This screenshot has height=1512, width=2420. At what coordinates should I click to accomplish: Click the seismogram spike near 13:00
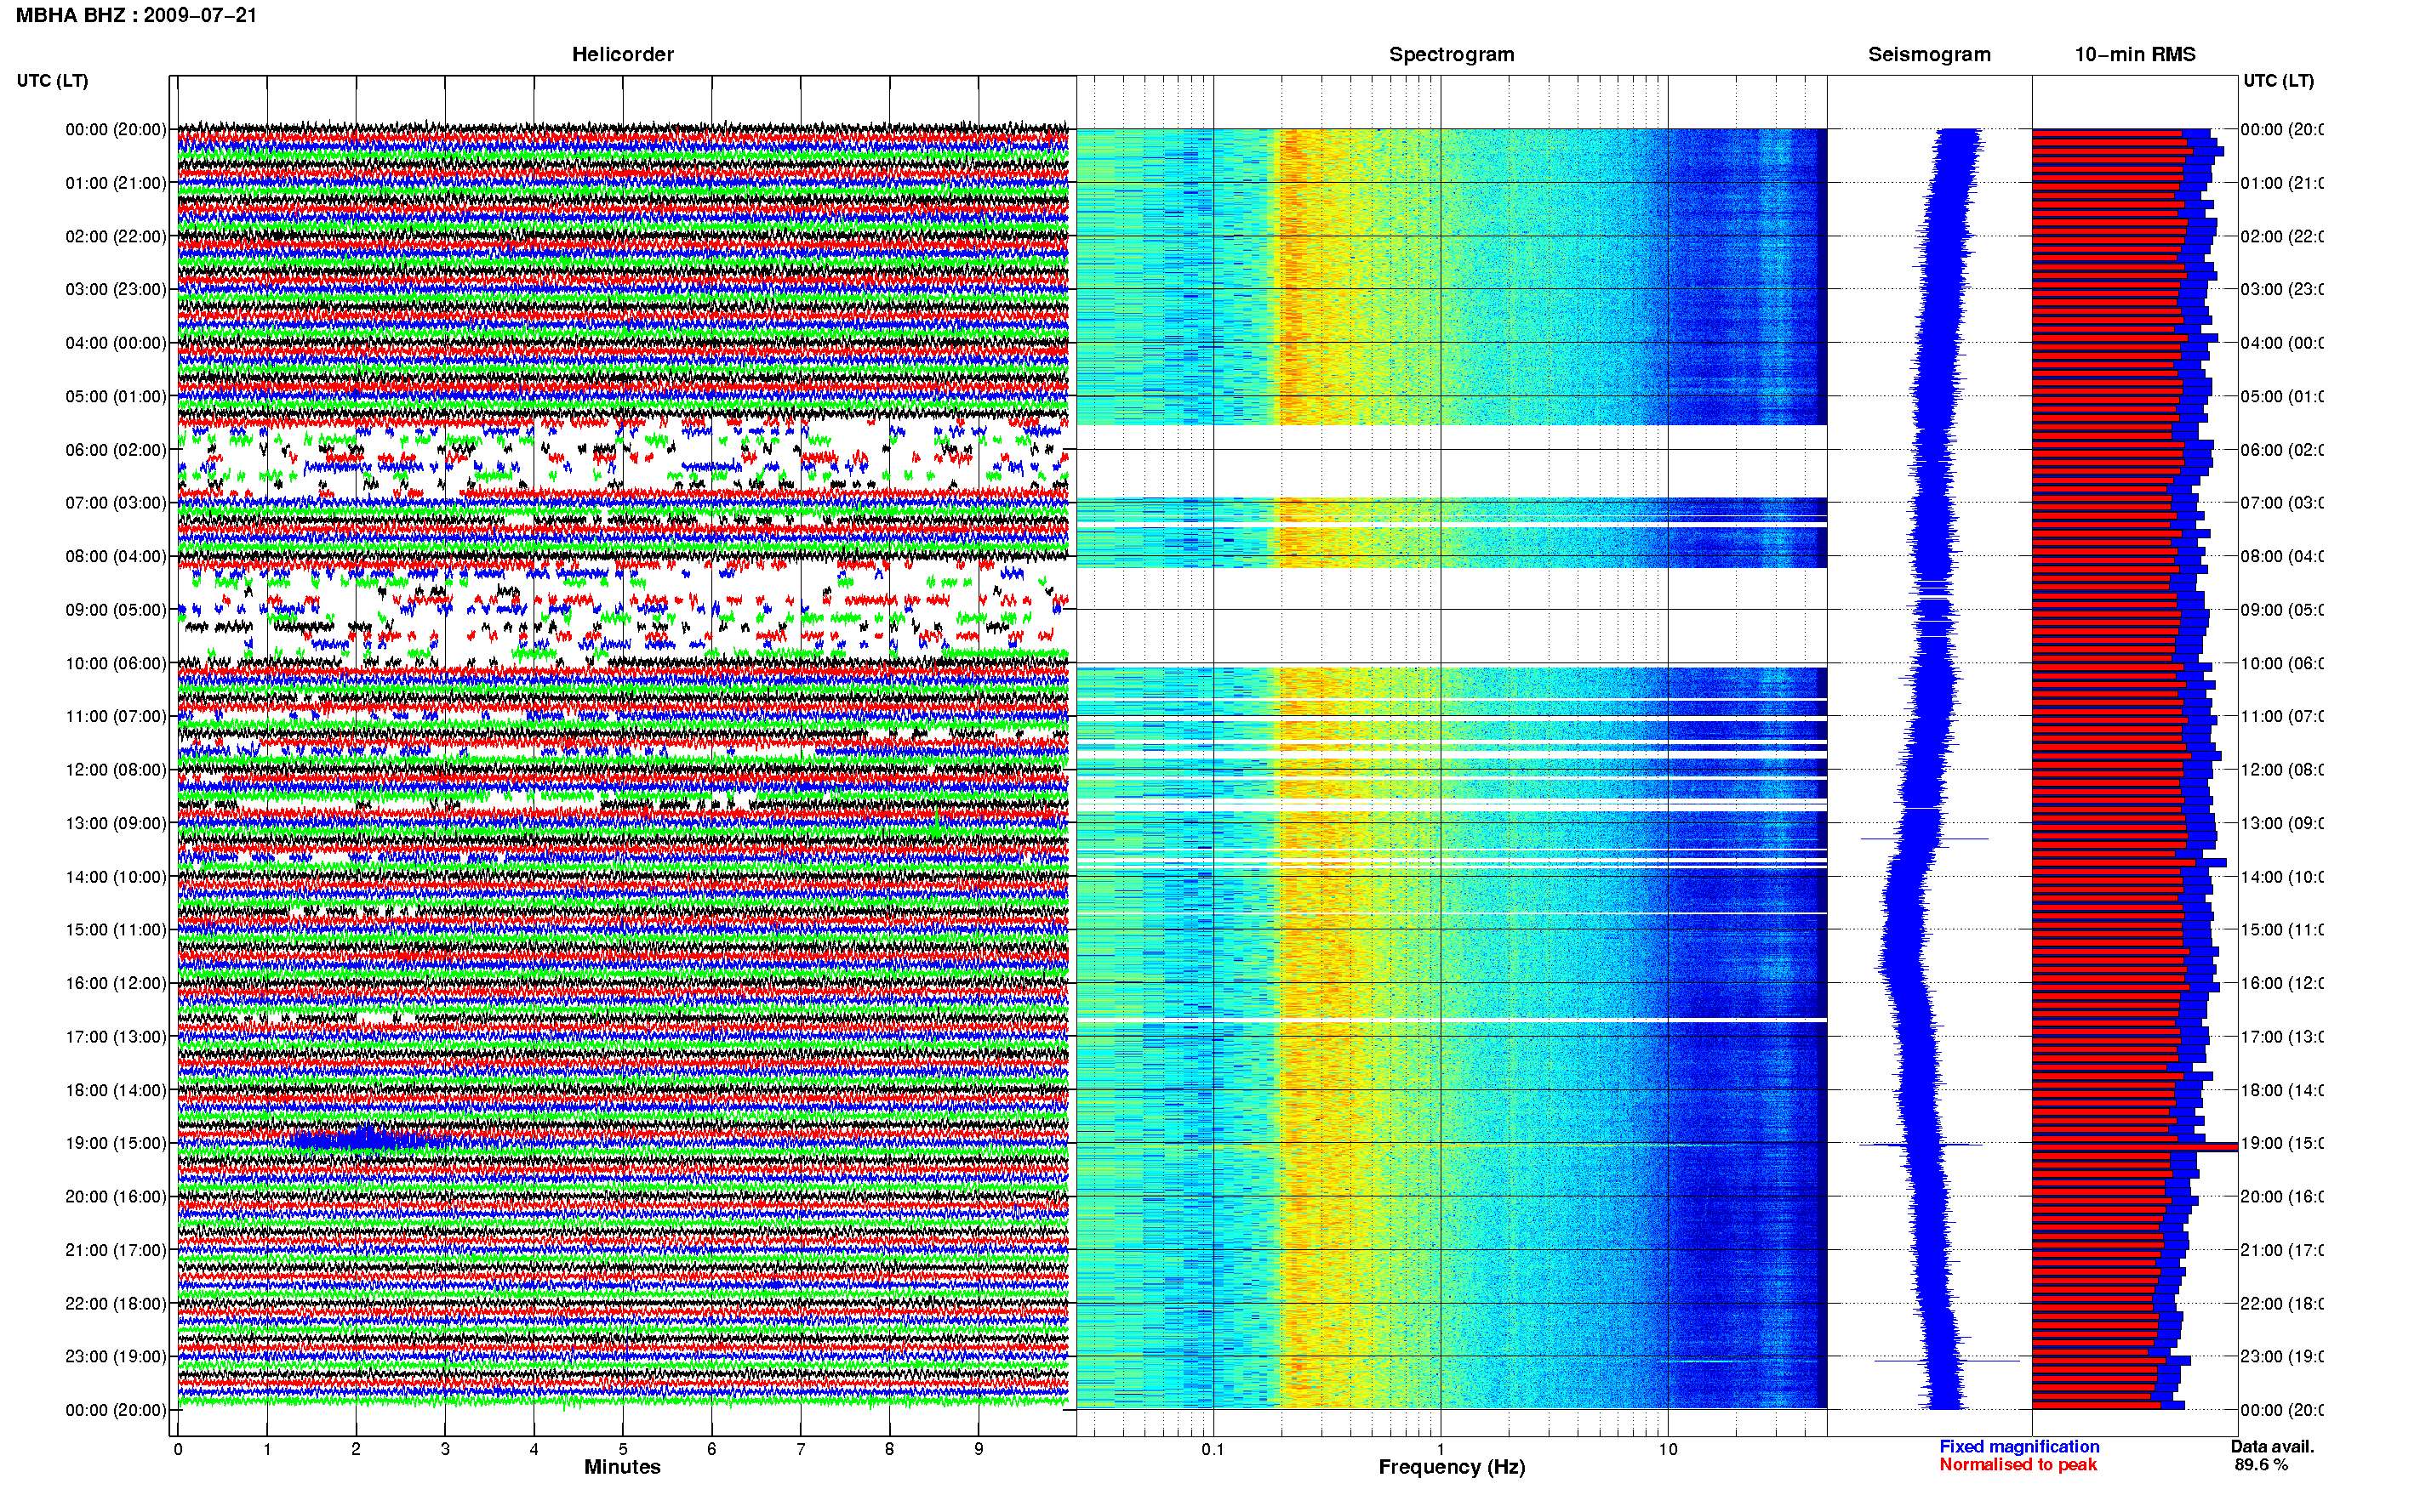pos(1924,839)
